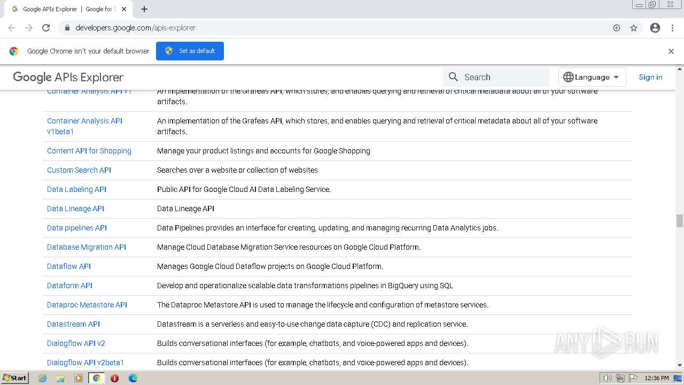Open the Custom Search API link
Screen dimensions: 684x385
tap(79, 170)
